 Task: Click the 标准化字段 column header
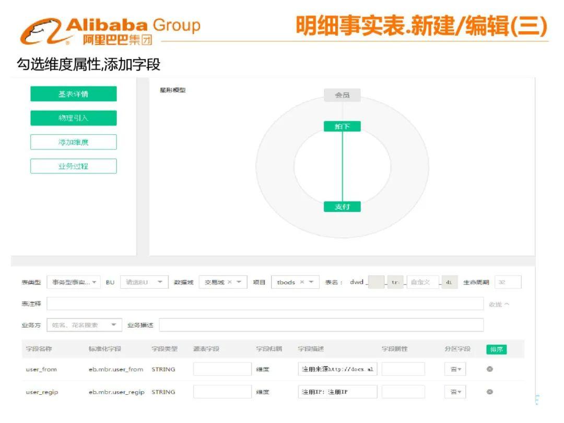[105, 349]
